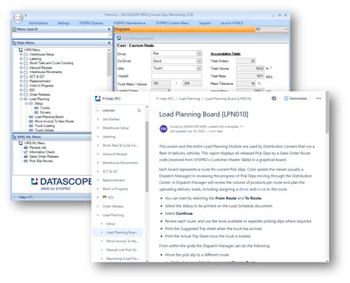350x283 pixels.
Task: Collapse the CONTENT section in help sidebar
Action: click(97, 111)
